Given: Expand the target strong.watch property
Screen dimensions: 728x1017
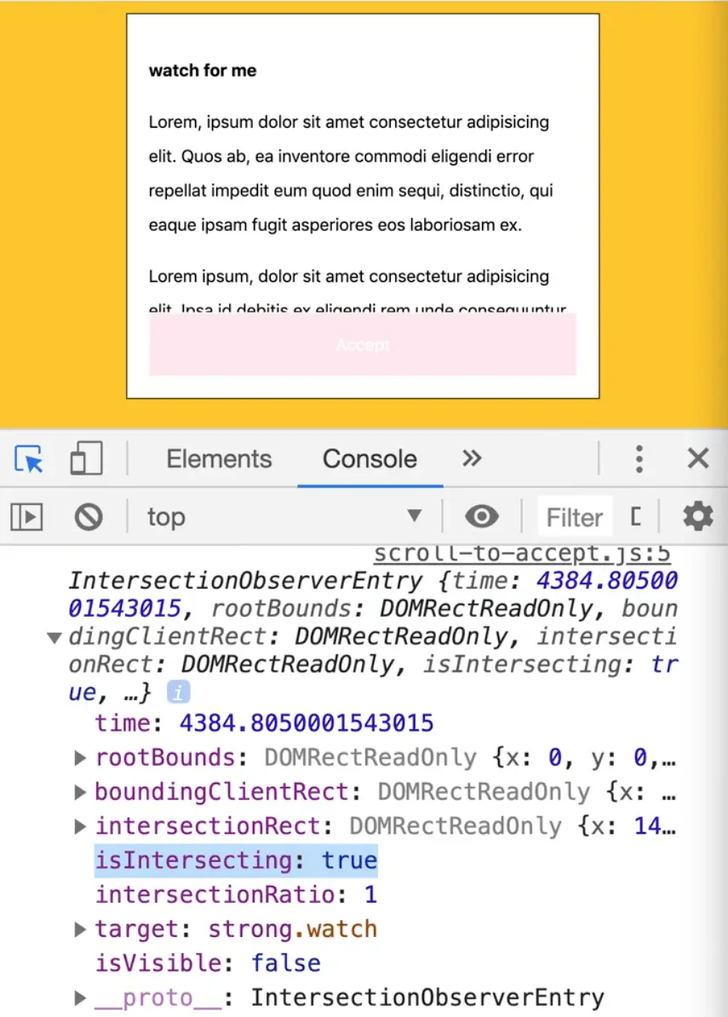Looking at the screenshot, I should (79, 929).
